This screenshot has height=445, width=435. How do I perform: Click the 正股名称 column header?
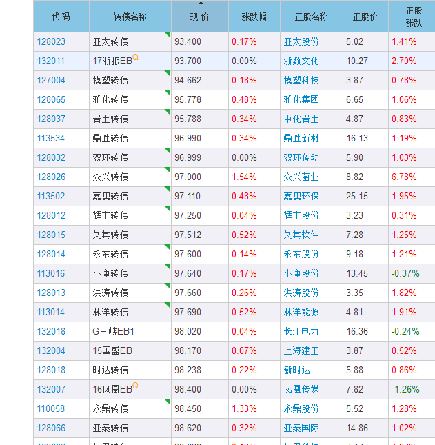[312, 17]
